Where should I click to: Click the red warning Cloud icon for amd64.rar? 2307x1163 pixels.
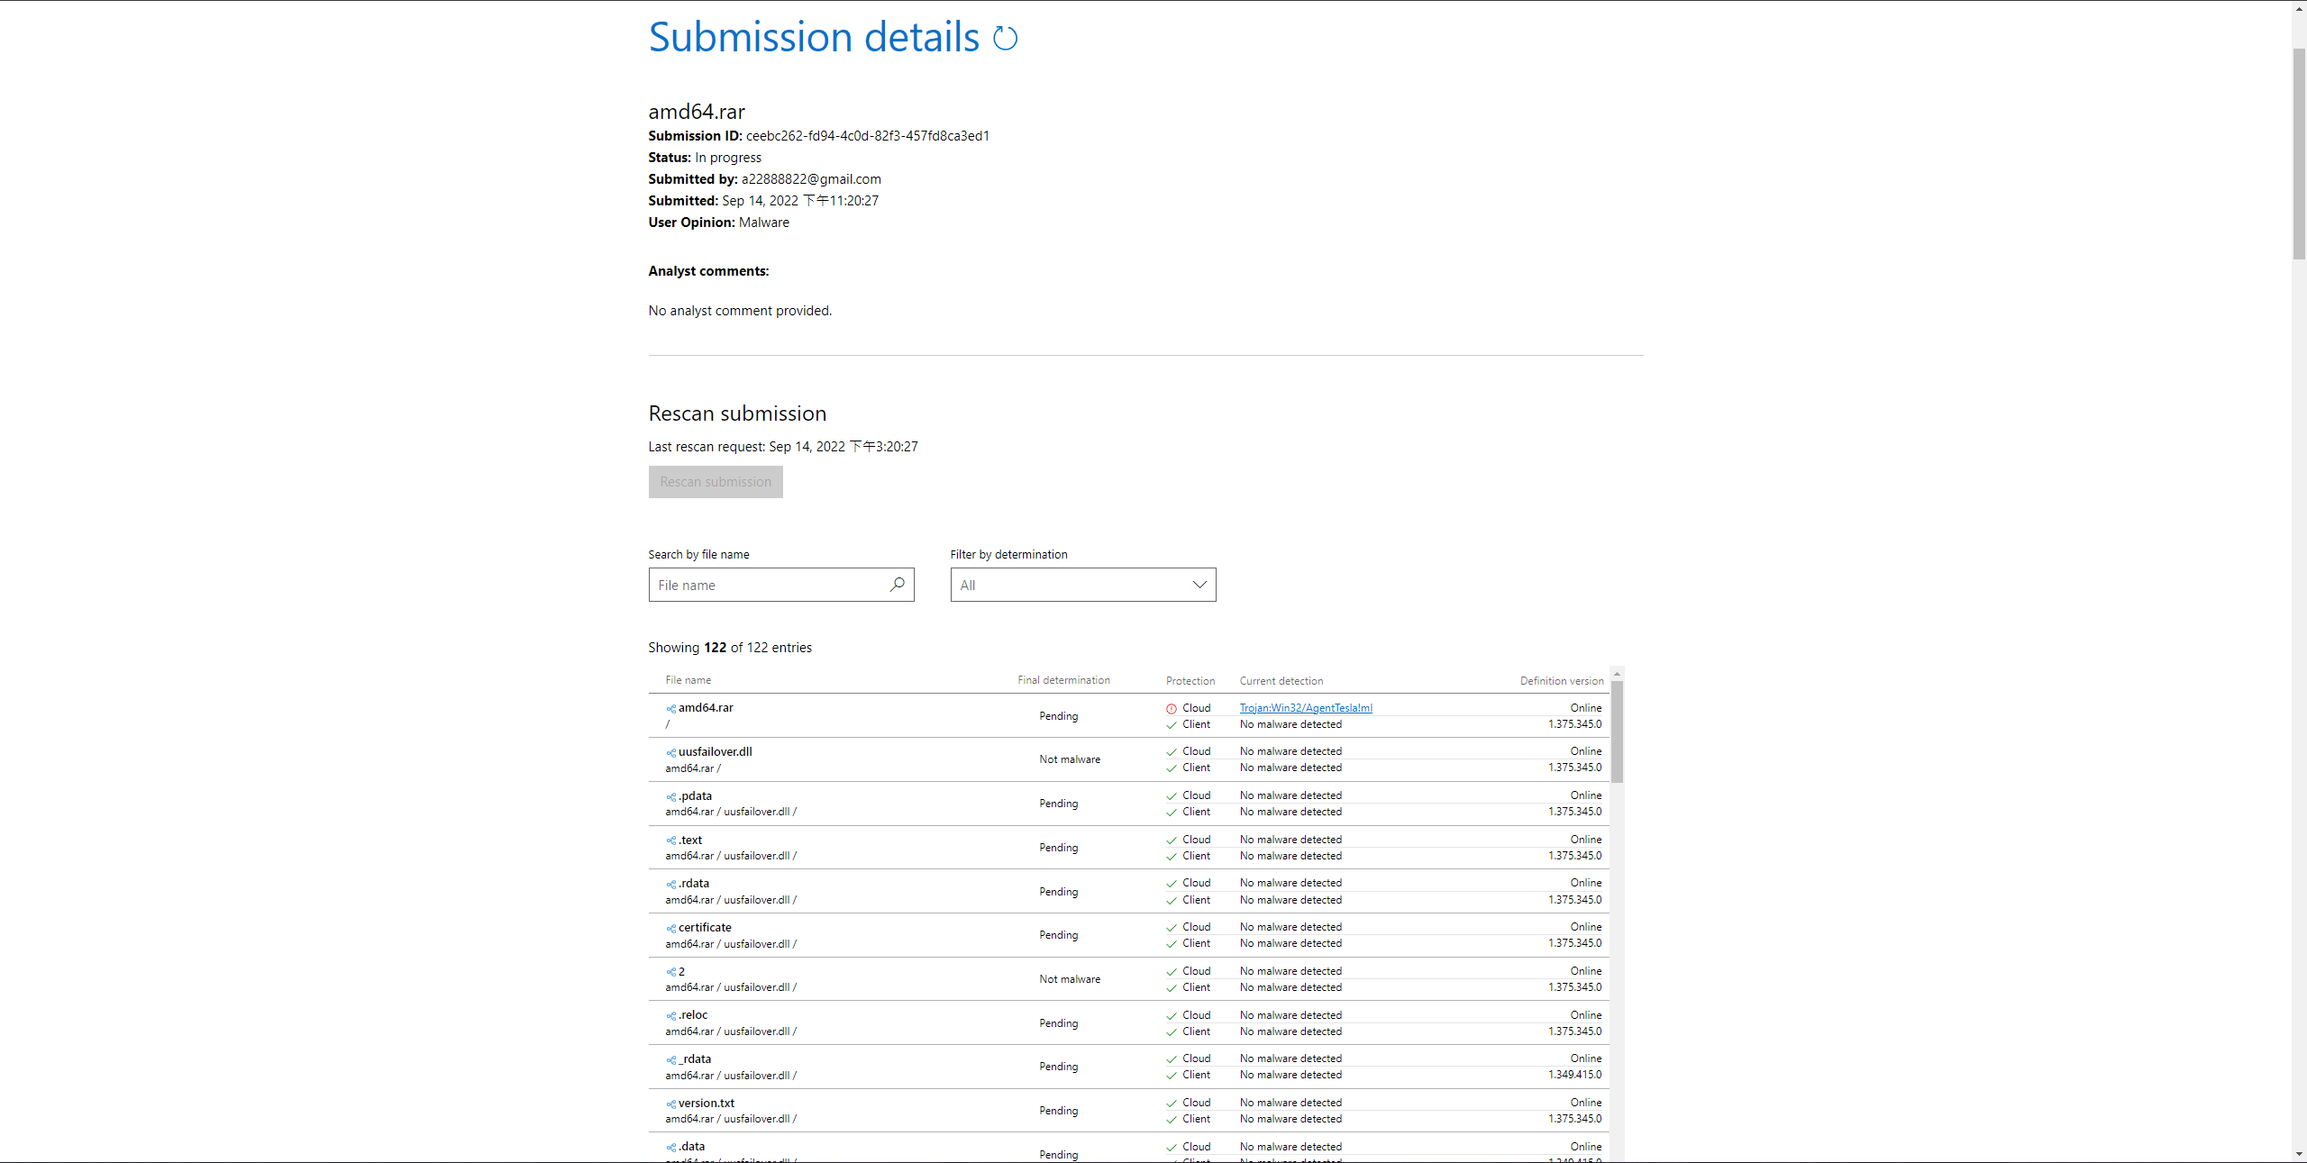1172,709
